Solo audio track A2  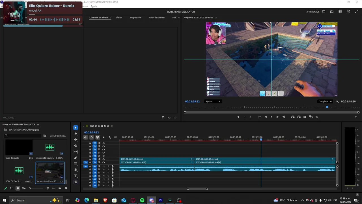click(108, 169)
